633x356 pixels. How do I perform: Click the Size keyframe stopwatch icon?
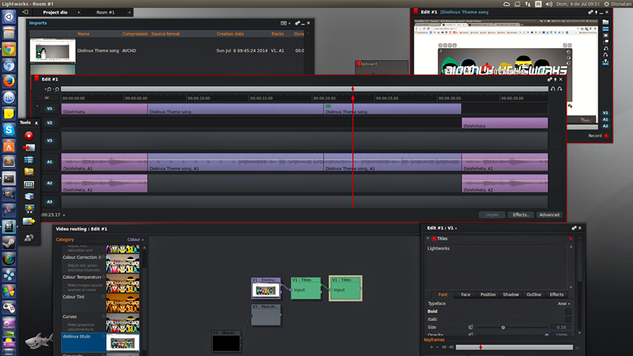pyautogui.click(x=470, y=328)
